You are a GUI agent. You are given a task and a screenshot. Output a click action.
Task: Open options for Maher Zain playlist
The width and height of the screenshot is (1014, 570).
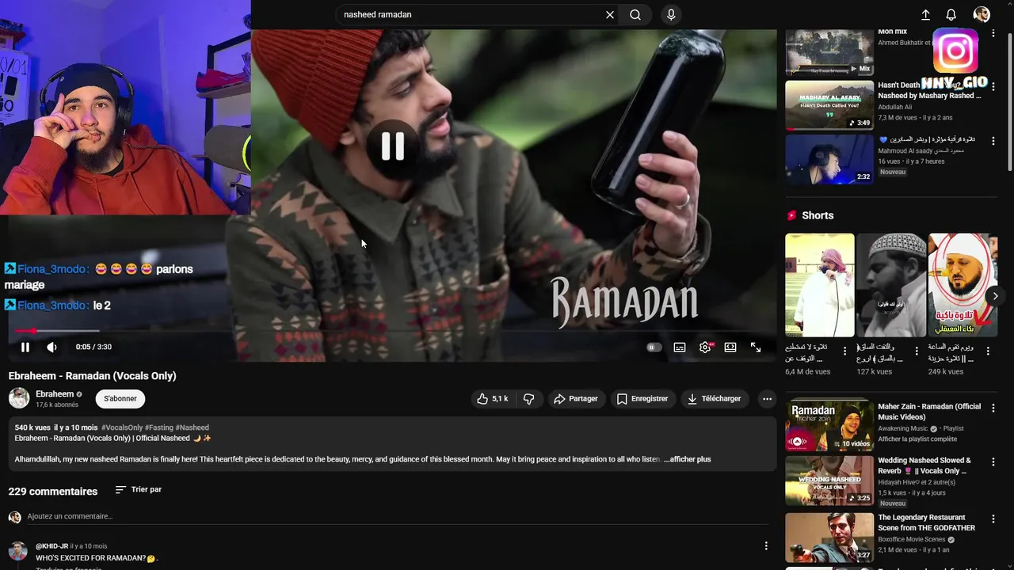pos(993,407)
